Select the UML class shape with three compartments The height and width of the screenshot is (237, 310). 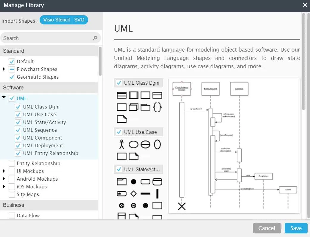[x=121, y=95]
